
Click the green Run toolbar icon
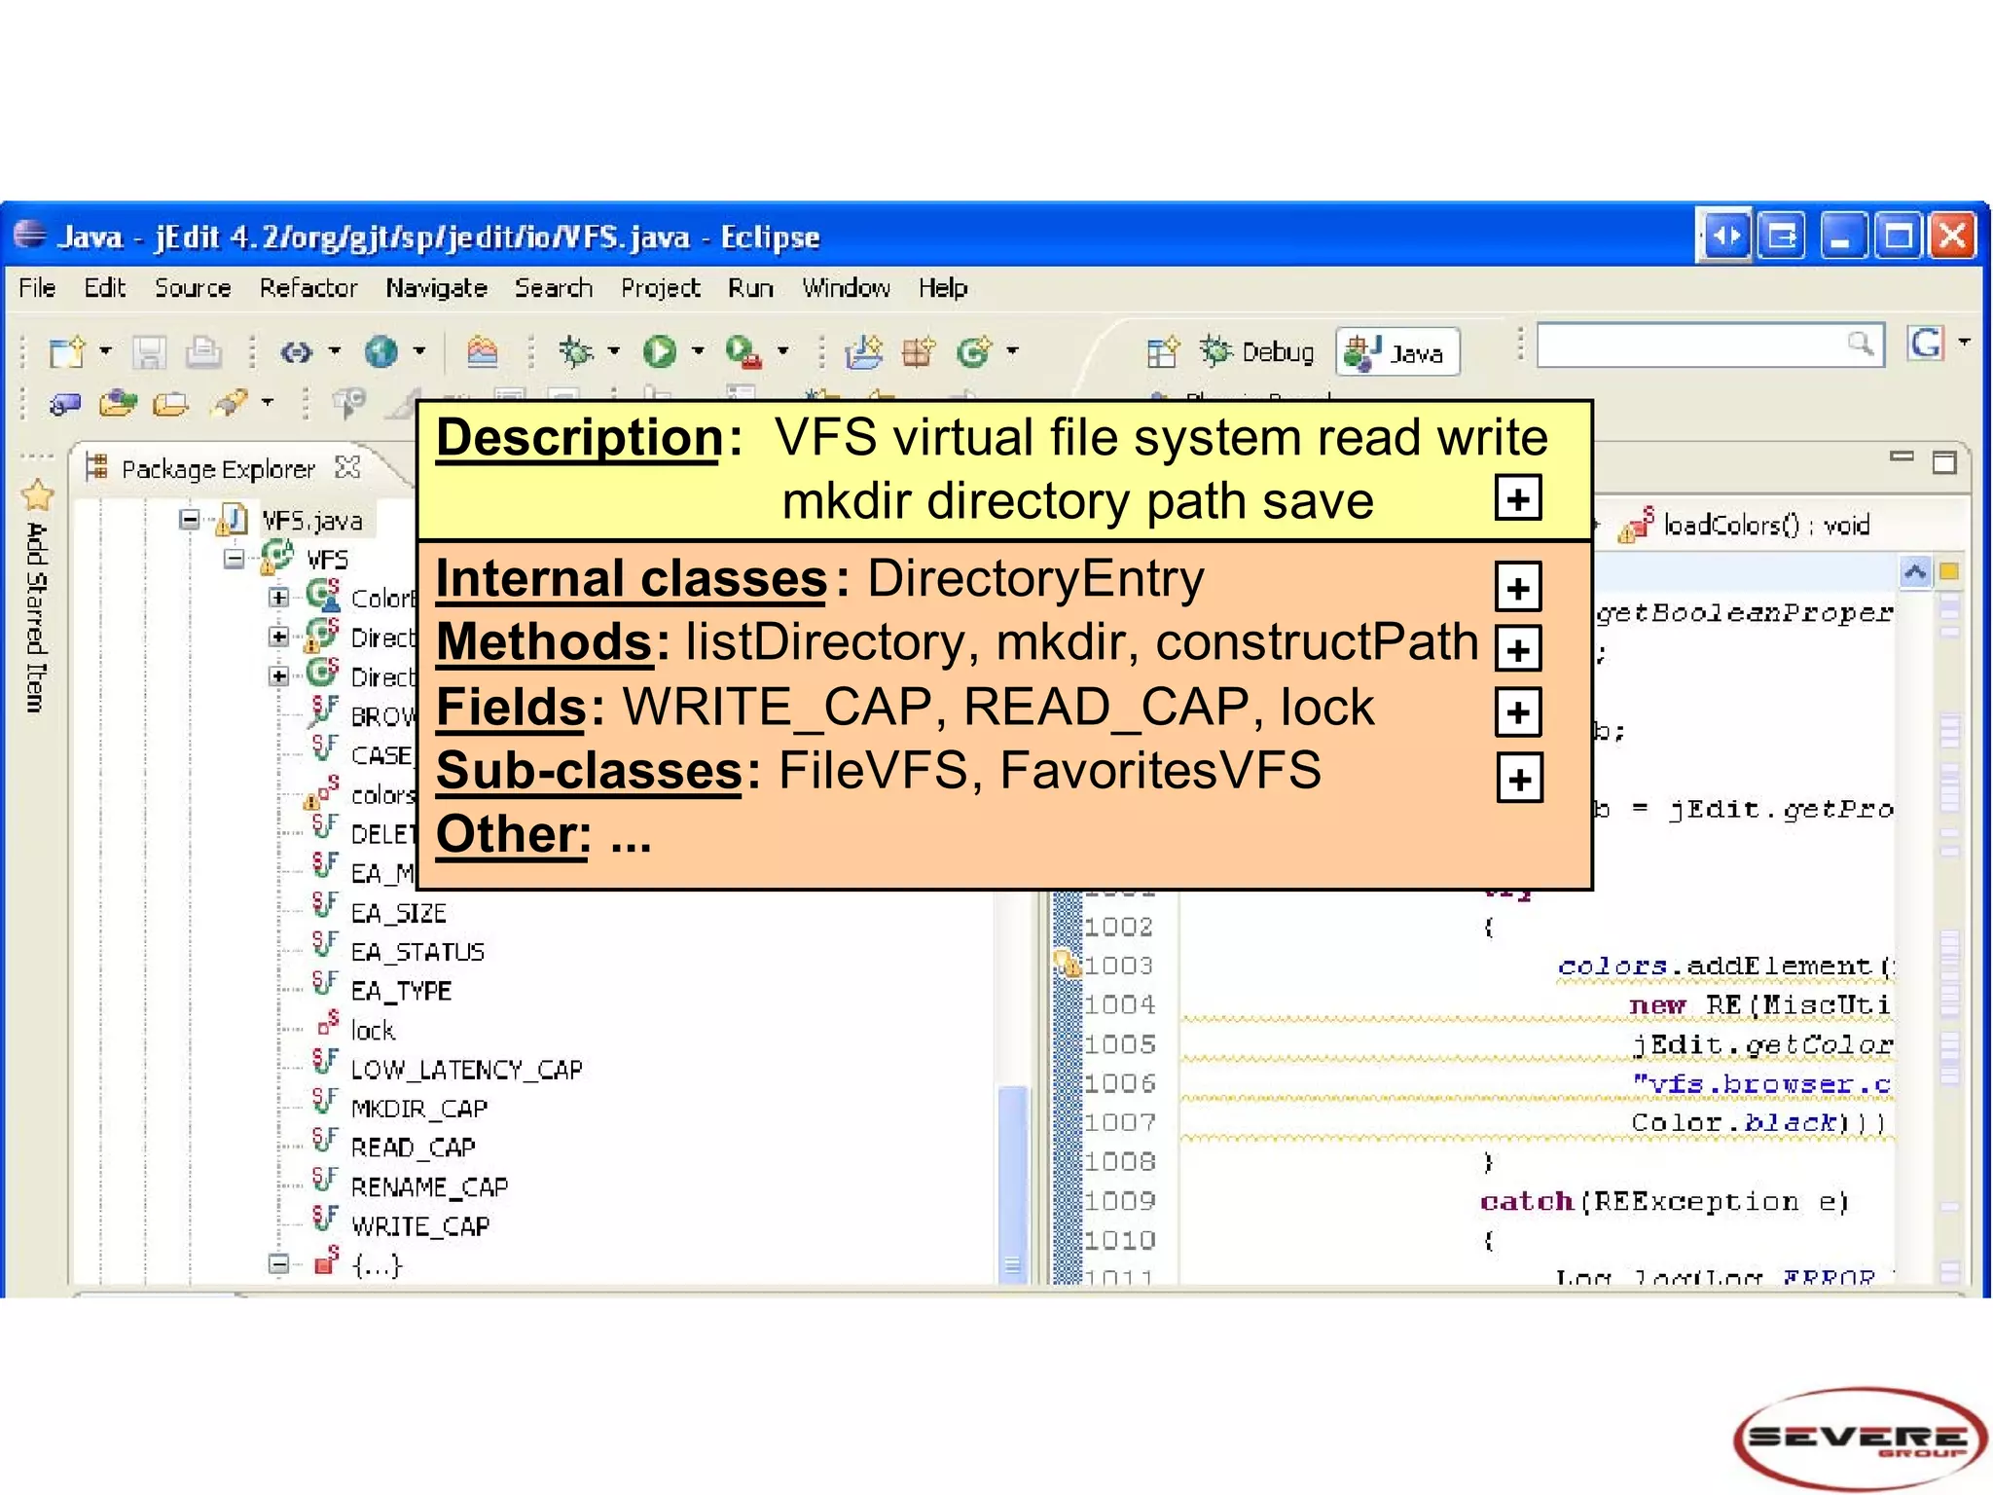660,351
